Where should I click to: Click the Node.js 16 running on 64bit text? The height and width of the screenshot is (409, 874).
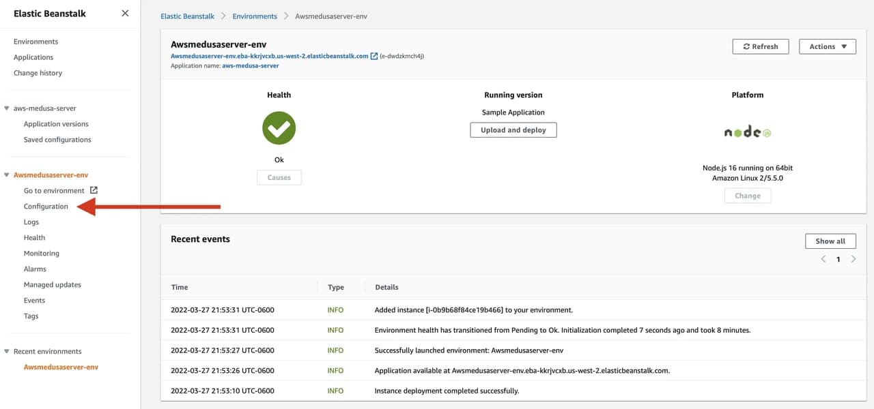(748, 168)
